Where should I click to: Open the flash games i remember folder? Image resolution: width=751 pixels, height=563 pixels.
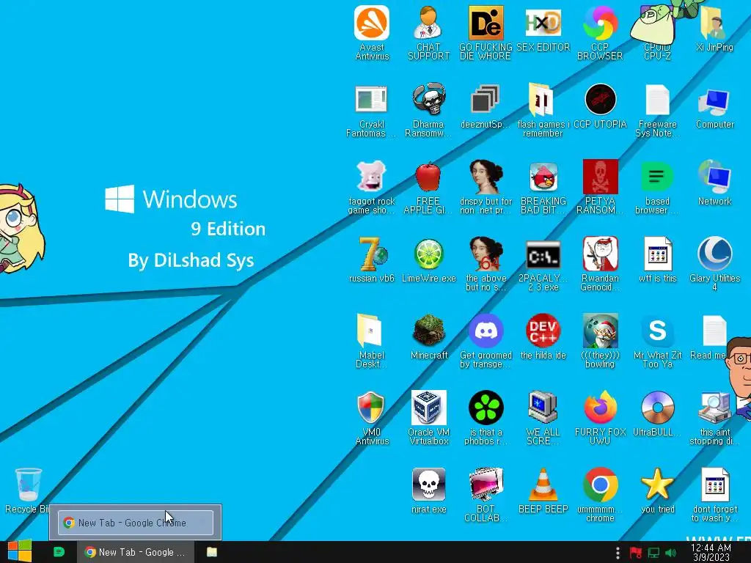[x=542, y=100]
